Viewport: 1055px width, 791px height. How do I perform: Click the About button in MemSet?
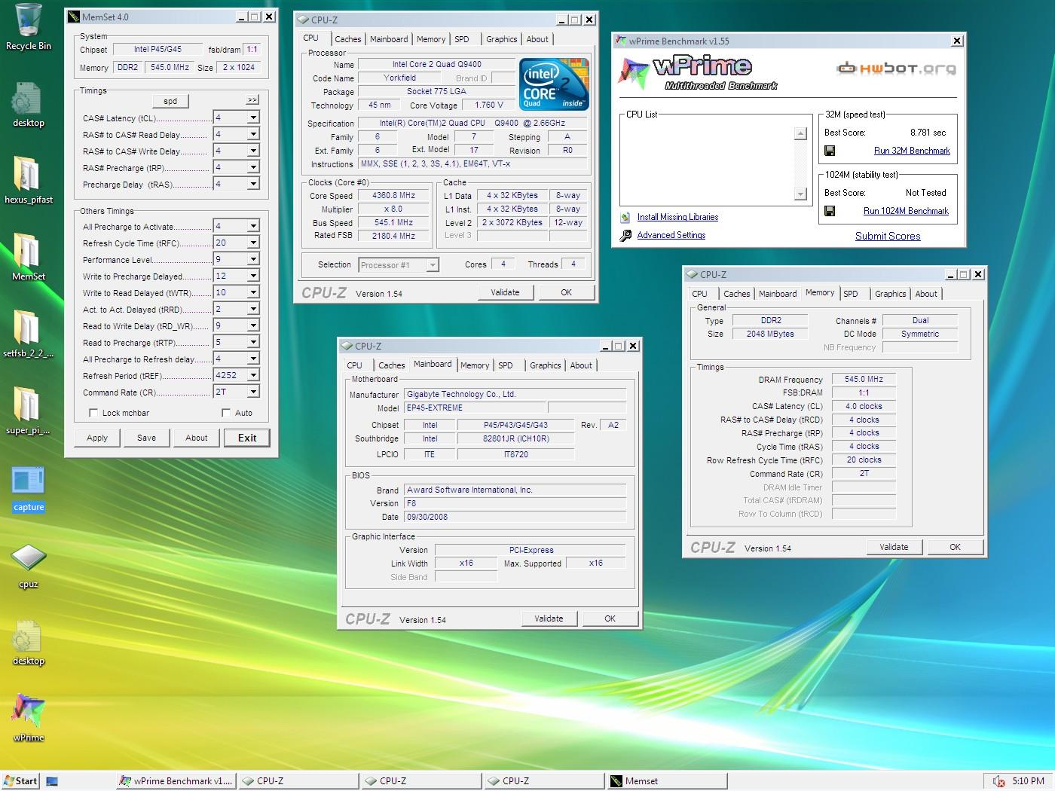[x=197, y=438]
